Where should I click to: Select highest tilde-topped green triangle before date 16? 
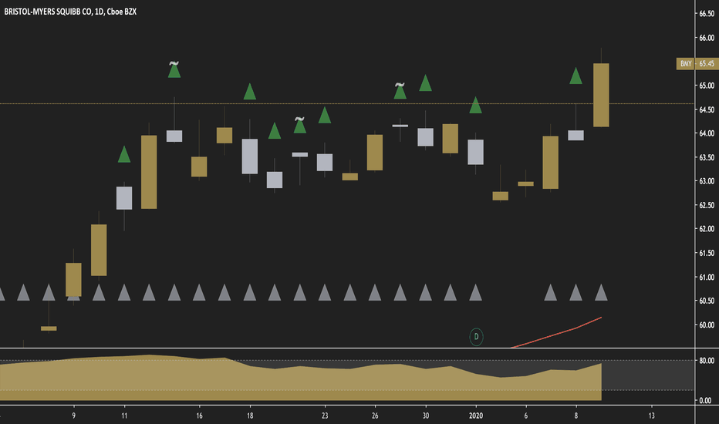point(174,69)
